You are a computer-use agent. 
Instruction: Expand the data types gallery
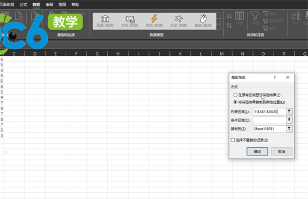(218, 27)
